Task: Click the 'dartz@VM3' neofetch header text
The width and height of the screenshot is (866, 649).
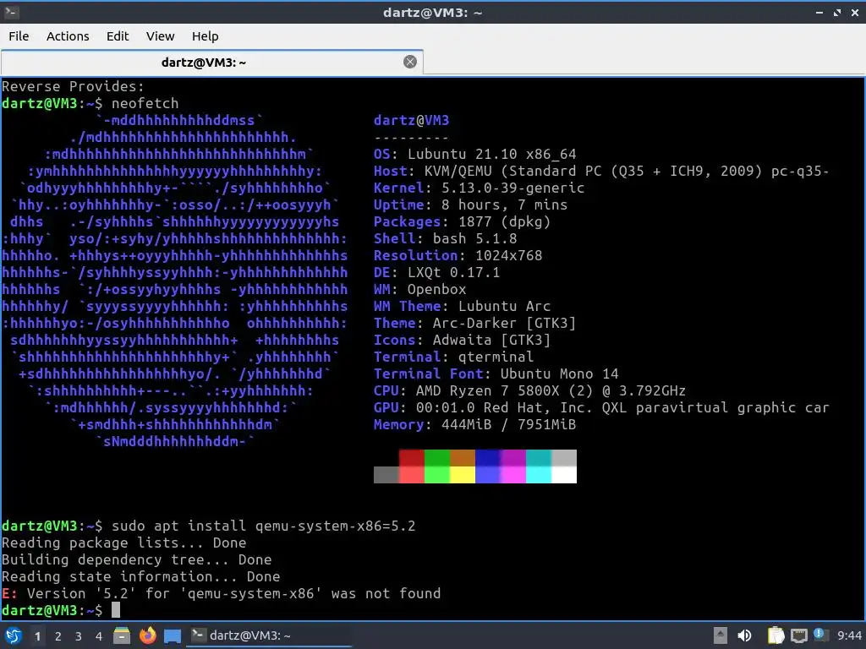Action: point(412,120)
